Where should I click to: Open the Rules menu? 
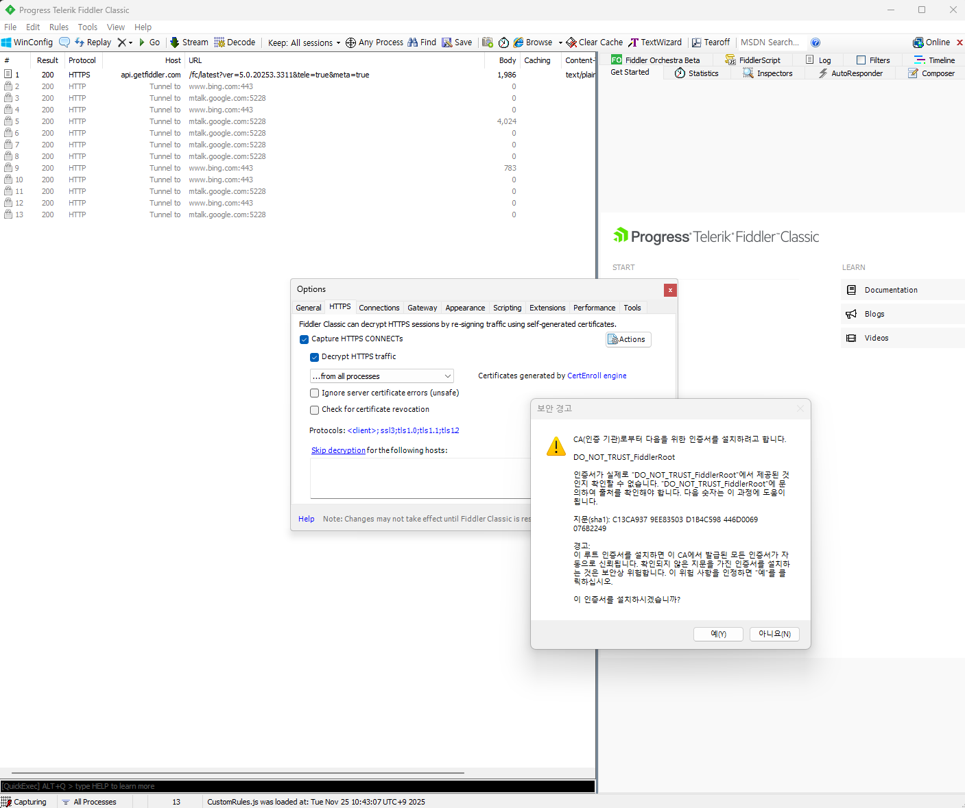coord(59,27)
